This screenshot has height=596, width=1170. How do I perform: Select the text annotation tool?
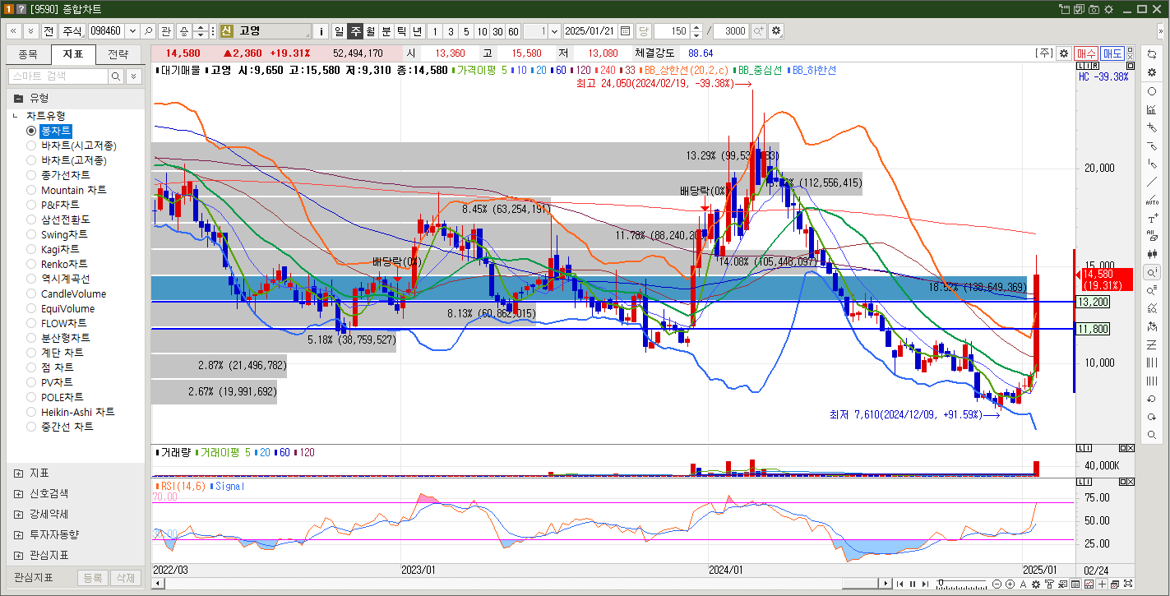(1152, 218)
